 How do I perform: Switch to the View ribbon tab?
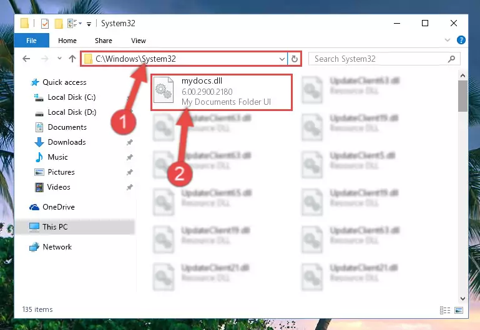[x=139, y=41]
